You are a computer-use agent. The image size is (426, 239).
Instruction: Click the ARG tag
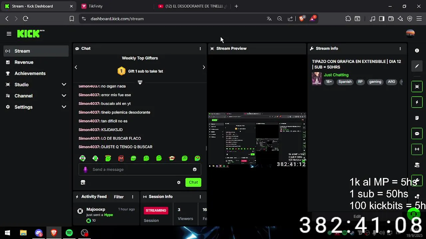pos(391,82)
